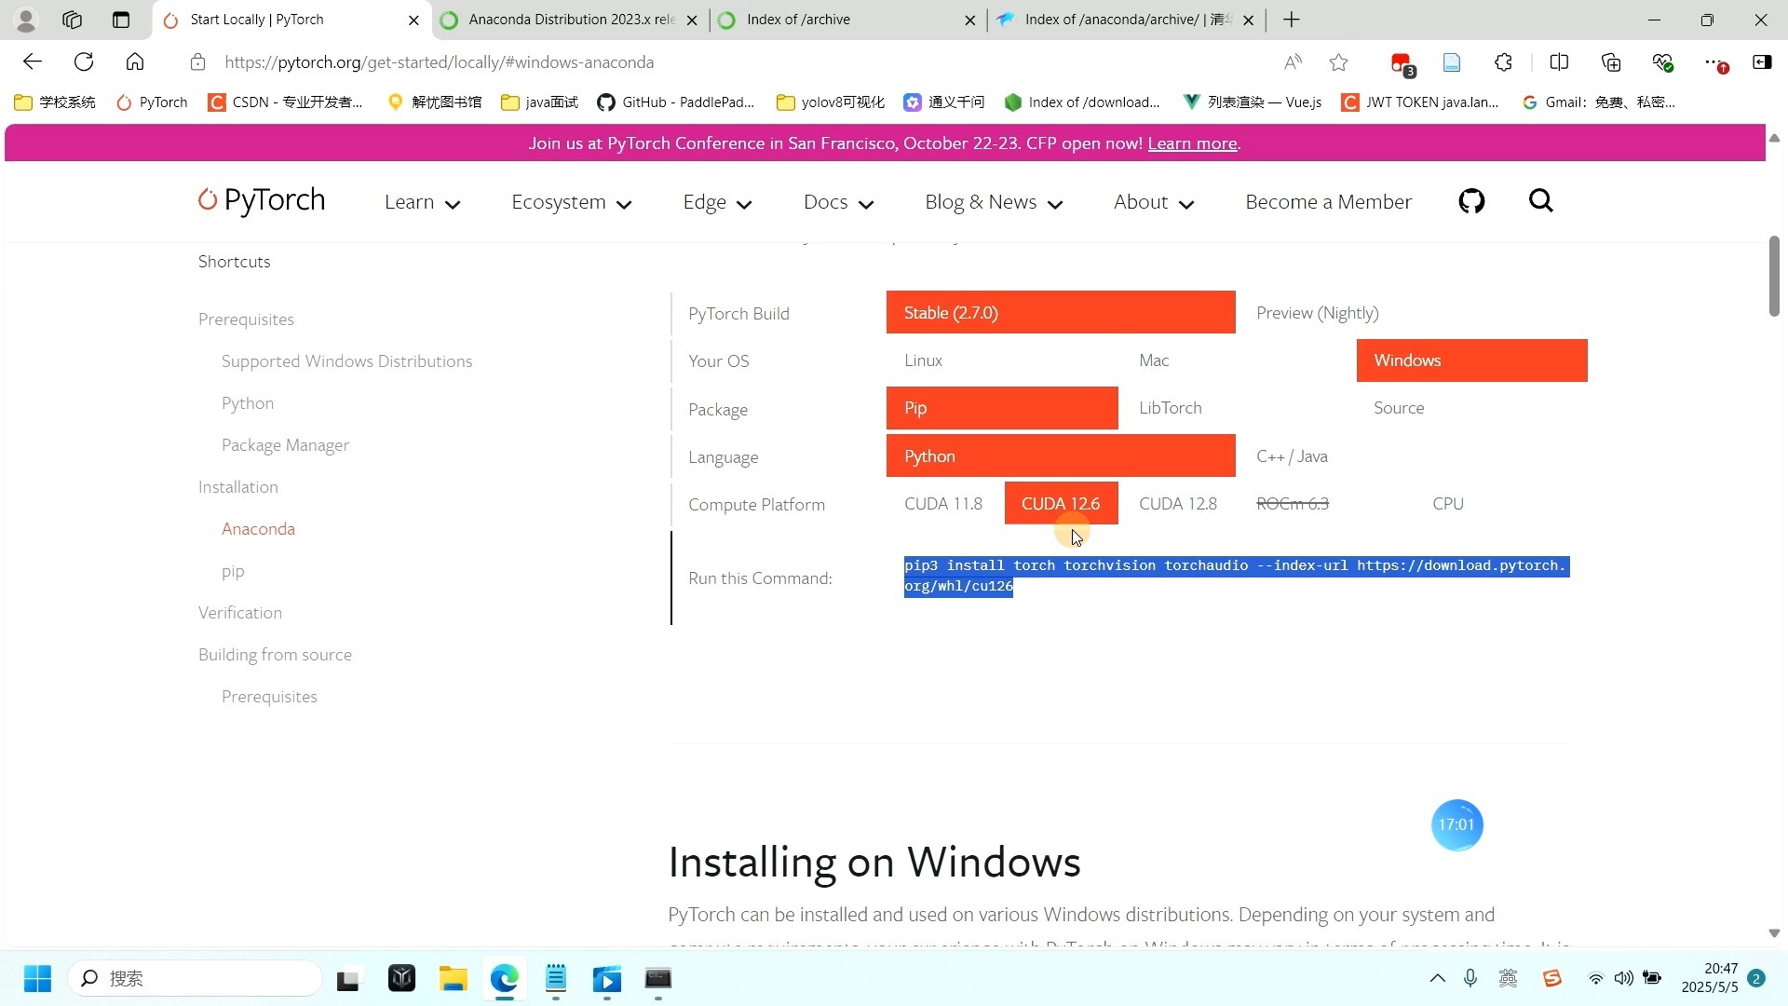Open split screen icon in toolbar
Screen dimensions: 1788x1006
pyautogui.click(x=1559, y=62)
